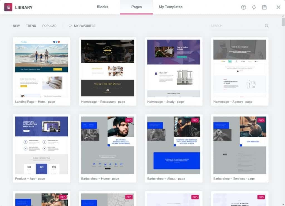Show MY FAVORITES templates
Viewport: 285px width, 206px height.
[x=85, y=26]
